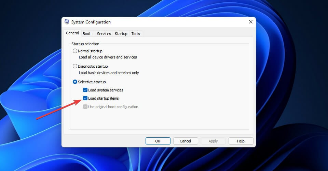Image resolution: width=328 pixels, height=171 pixels.
Task: Uncheck Load system services checkbox
Action: click(x=85, y=90)
